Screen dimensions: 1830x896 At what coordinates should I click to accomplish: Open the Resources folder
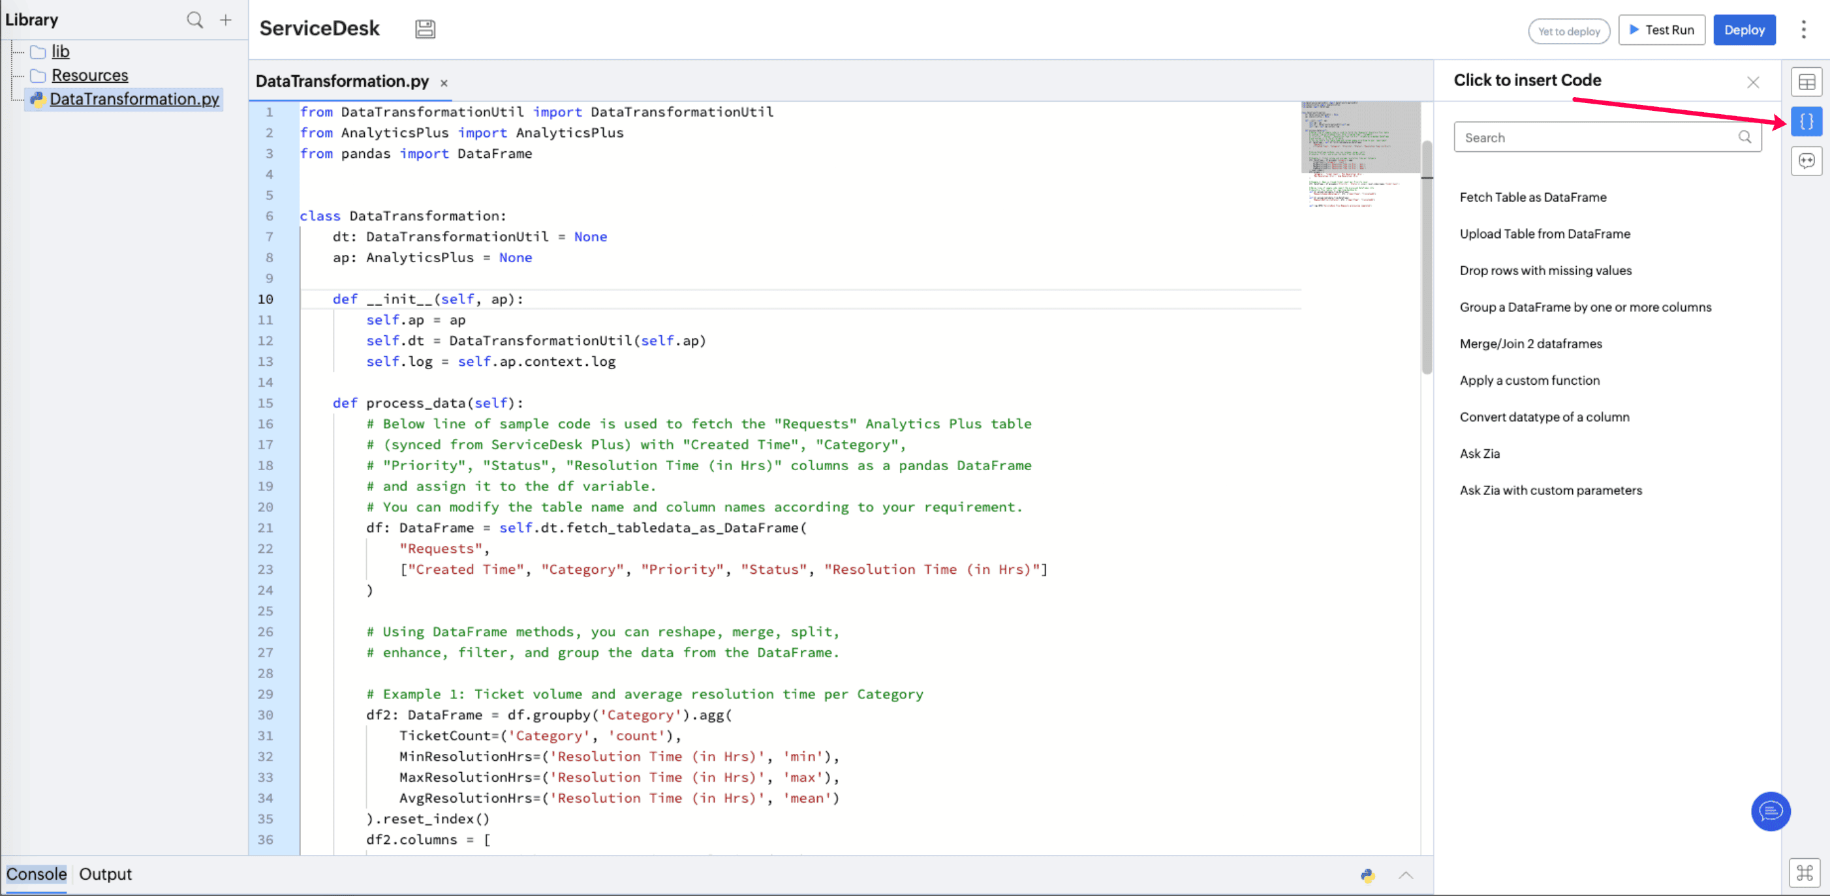pos(89,75)
